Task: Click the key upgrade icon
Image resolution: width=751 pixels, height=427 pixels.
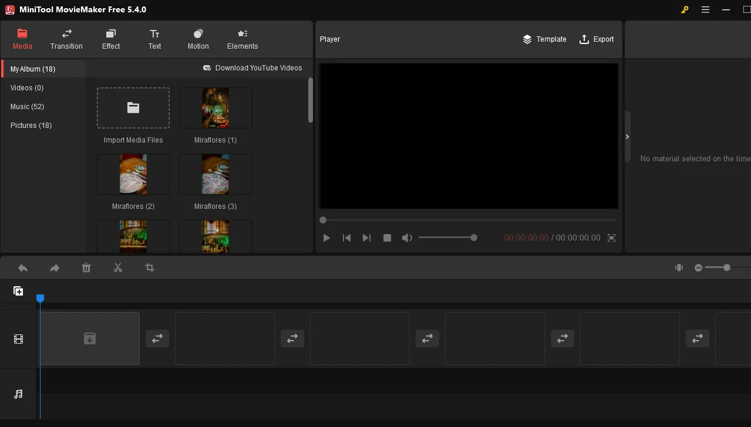Action: click(x=685, y=10)
